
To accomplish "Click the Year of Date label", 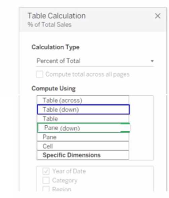I will pos(69,171).
